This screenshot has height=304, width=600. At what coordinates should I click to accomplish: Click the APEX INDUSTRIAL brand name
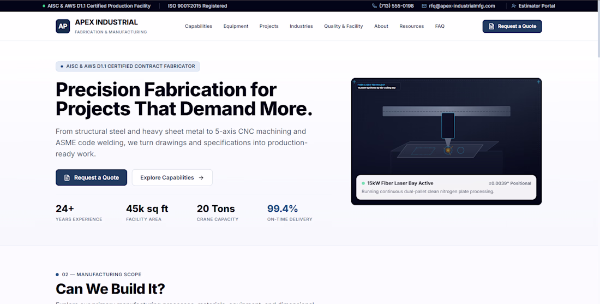pos(106,22)
